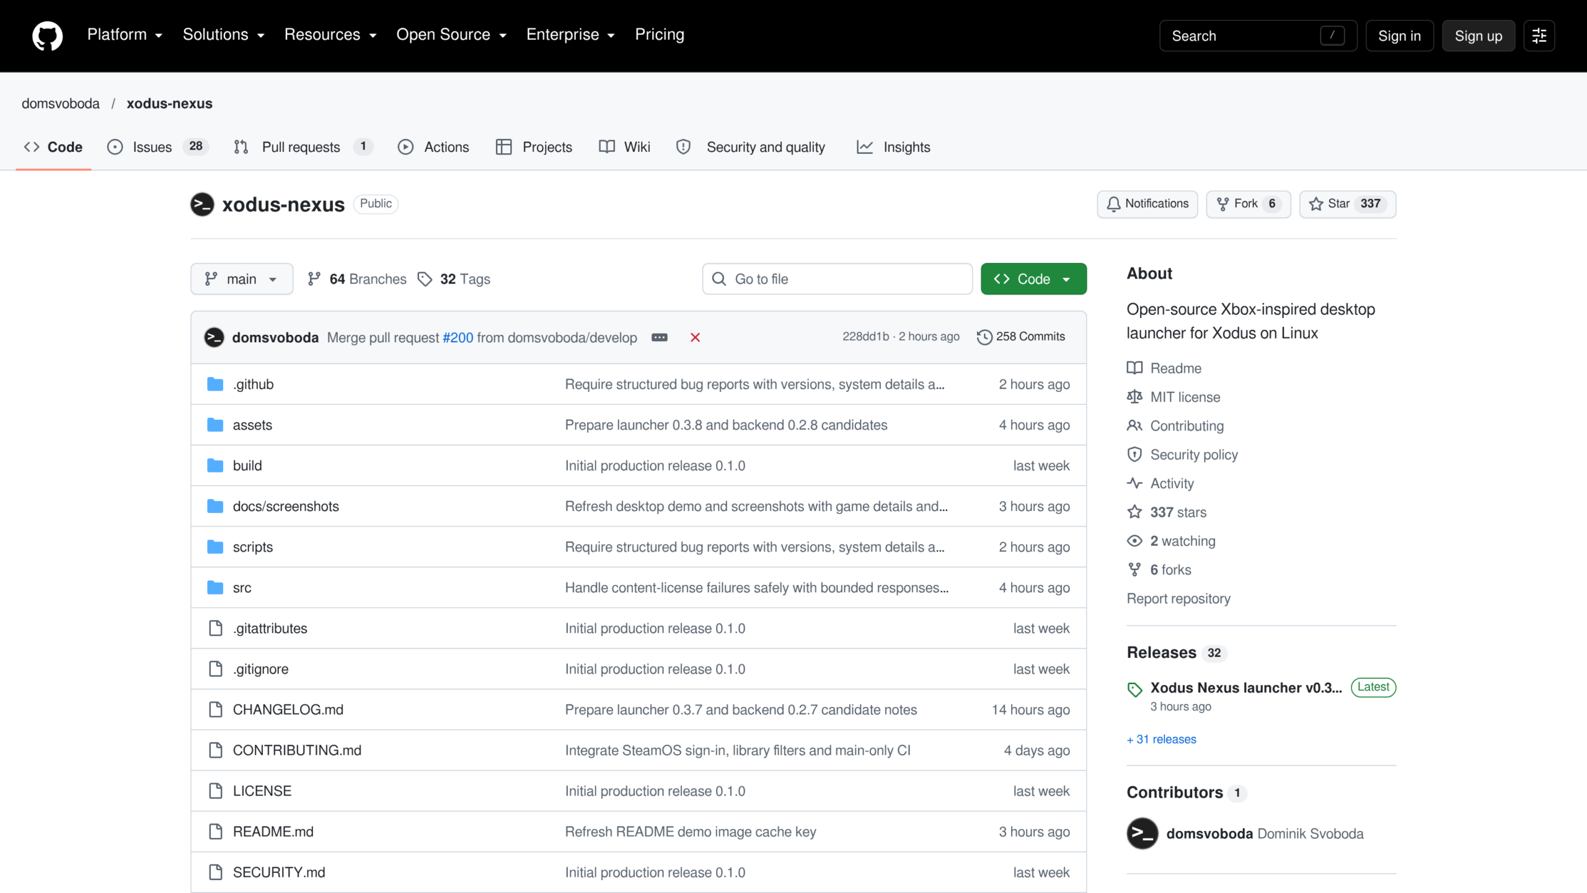
Task: Expand the Solutions menu
Action: point(224,35)
